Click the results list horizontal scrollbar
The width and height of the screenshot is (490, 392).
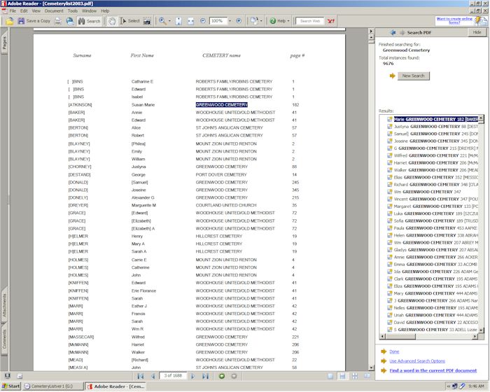click(428, 337)
